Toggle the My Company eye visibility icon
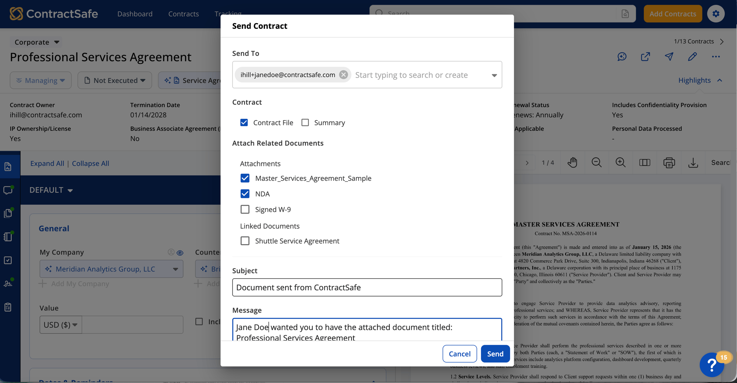737x383 pixels. pos(180,253)
